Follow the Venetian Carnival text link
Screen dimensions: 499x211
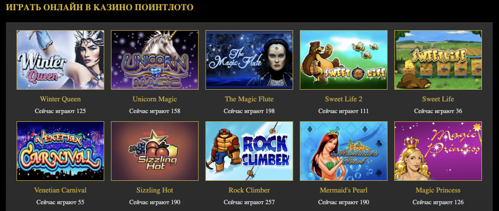coord(60,191)
